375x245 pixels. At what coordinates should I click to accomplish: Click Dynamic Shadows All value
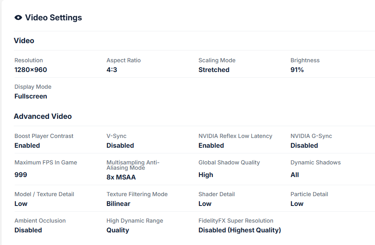295,175
